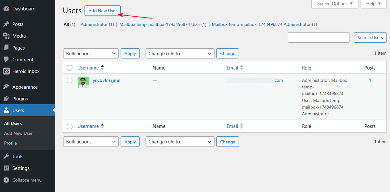The image size is (390, 192).
Task: Filter by Mailbox temp-mailbox-1743496874 User link
Action: (160, 24)
